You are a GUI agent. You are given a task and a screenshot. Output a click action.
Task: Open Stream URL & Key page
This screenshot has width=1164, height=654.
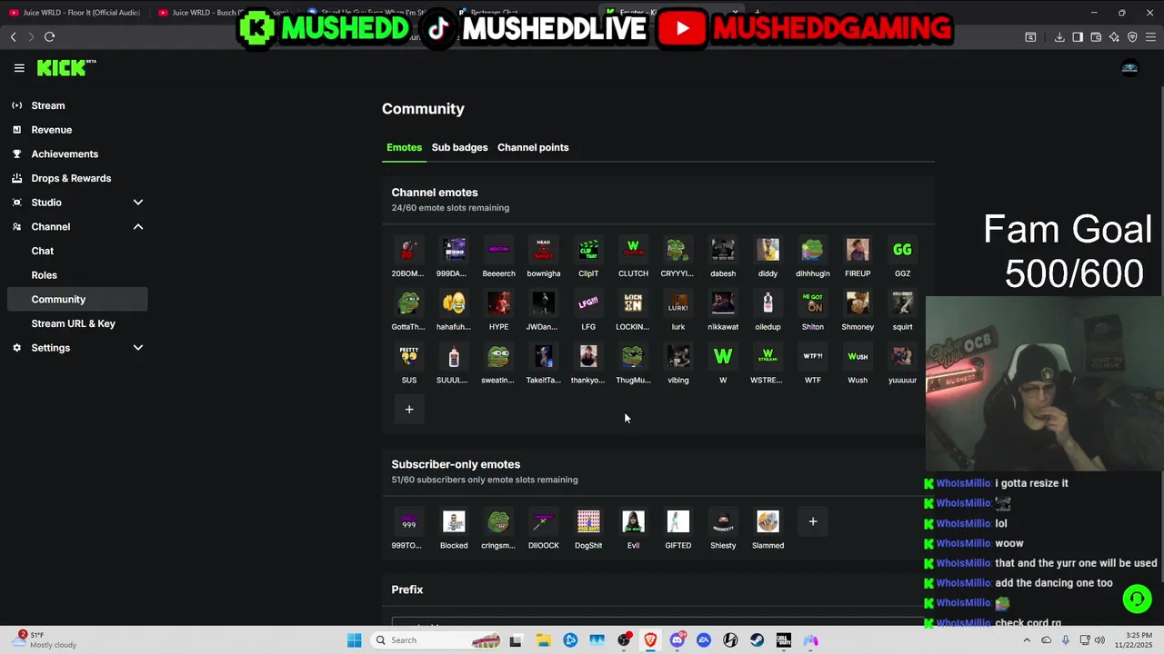pyautogui.click(x=76, y=323)
